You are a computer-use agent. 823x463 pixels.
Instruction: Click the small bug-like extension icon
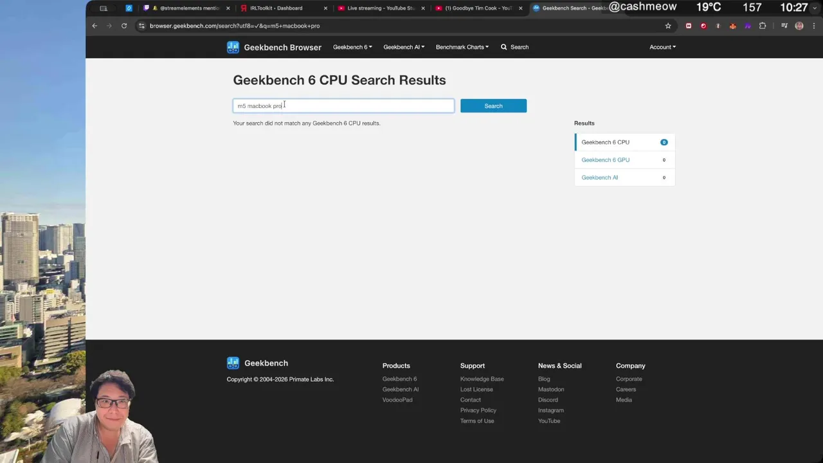pos(718,26)
